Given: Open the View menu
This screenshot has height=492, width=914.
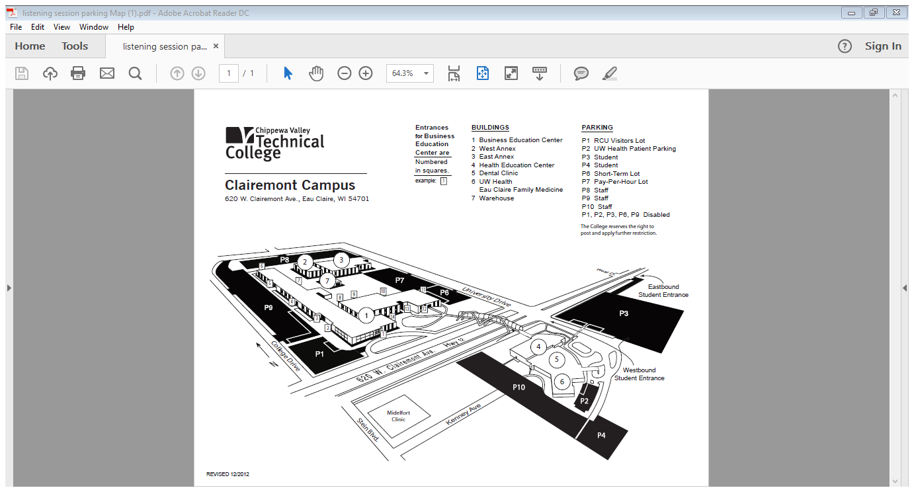Looking at the screenshot, I should point(62,27).
